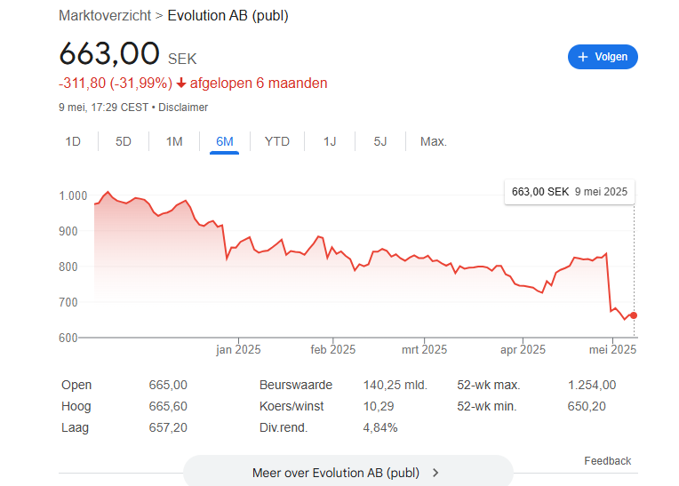Select the 5D time range tab

click(x=124, y=141)
